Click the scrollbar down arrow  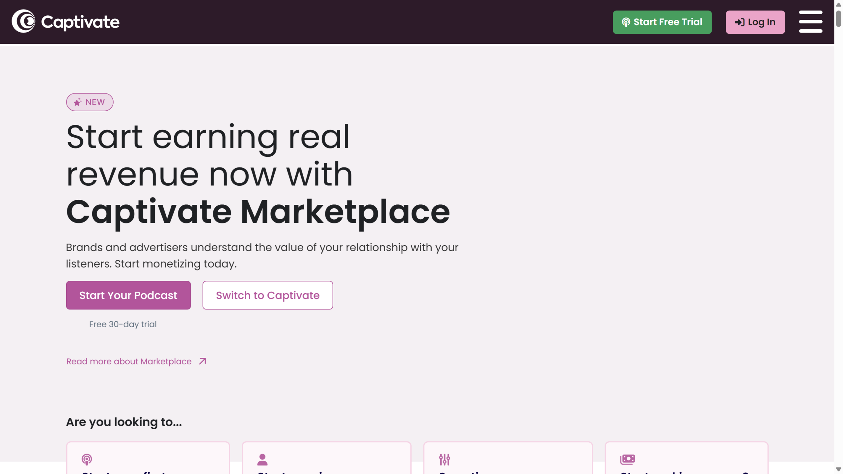pos(838,469)
